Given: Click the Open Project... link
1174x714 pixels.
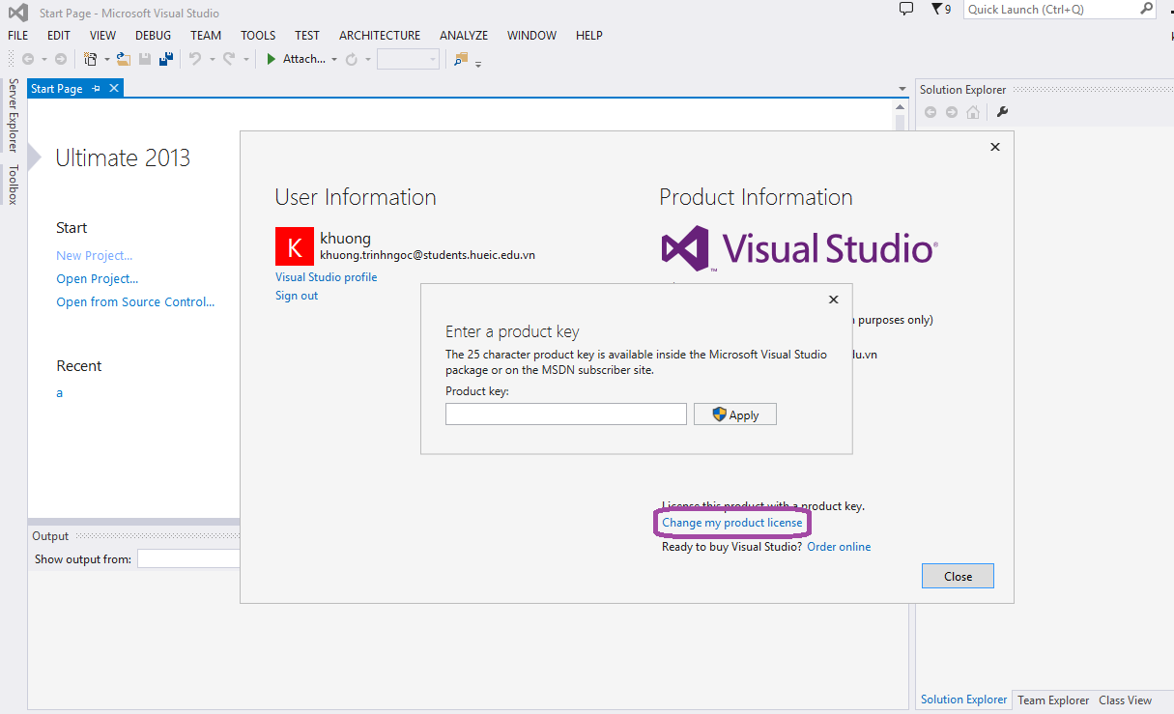Looking at the screenshot, I should point(98,279).
